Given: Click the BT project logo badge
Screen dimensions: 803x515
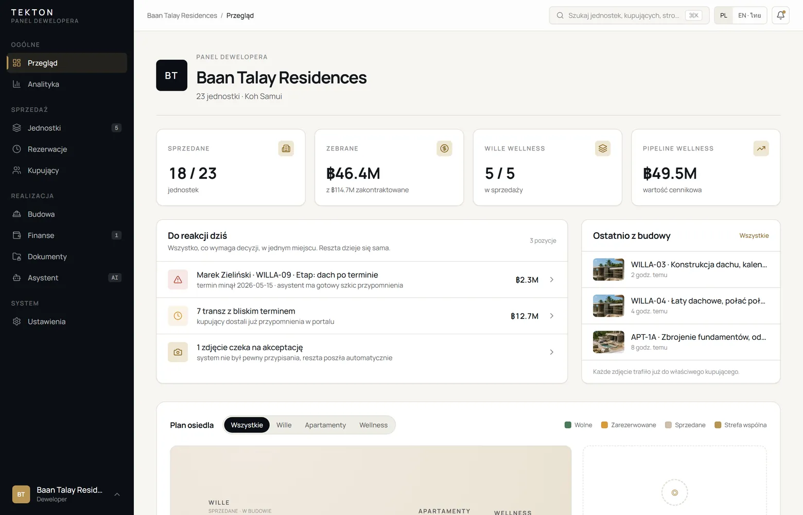Looking at the screenshot, I should (171, 75).
